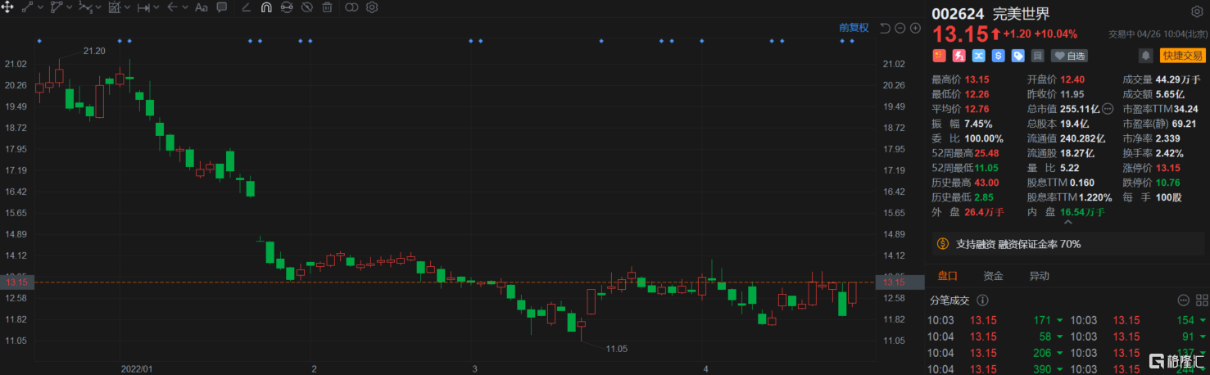The width and height of the screenshot is (1210, 375).
Task: Toggle the drawing sync icon
Action: (x=287, y=7)
